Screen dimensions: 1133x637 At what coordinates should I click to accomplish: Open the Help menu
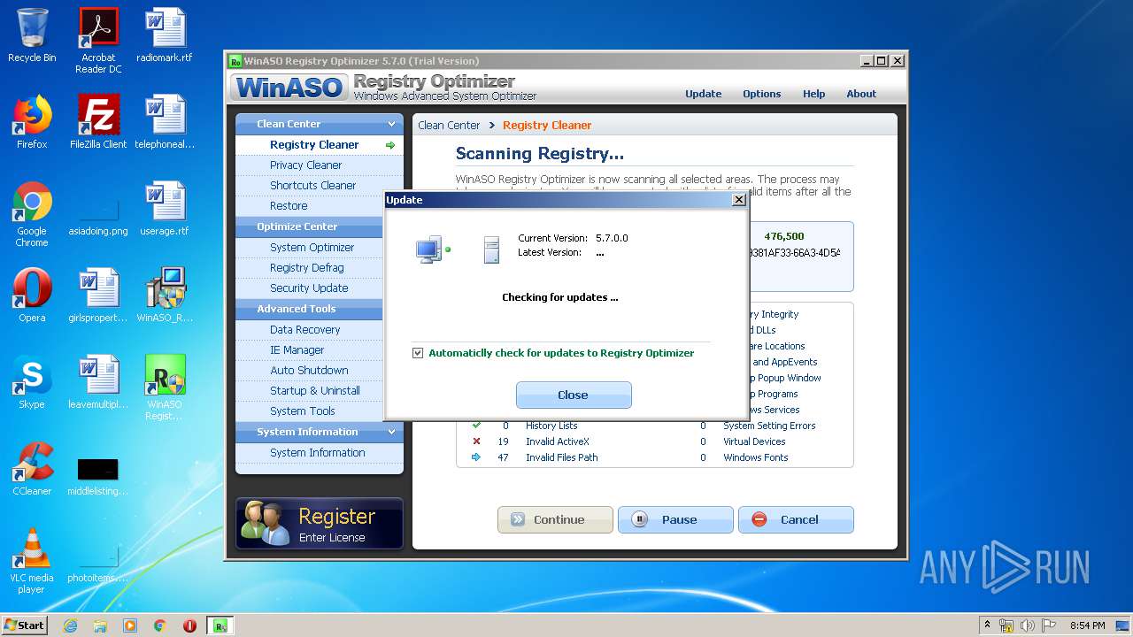813,94
